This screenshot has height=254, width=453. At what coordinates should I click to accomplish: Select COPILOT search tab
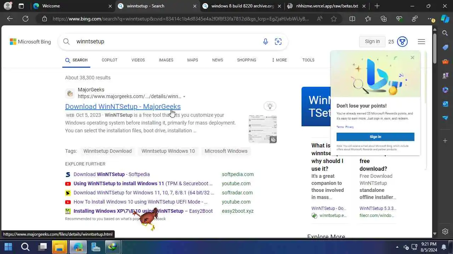tap(109, 60)
